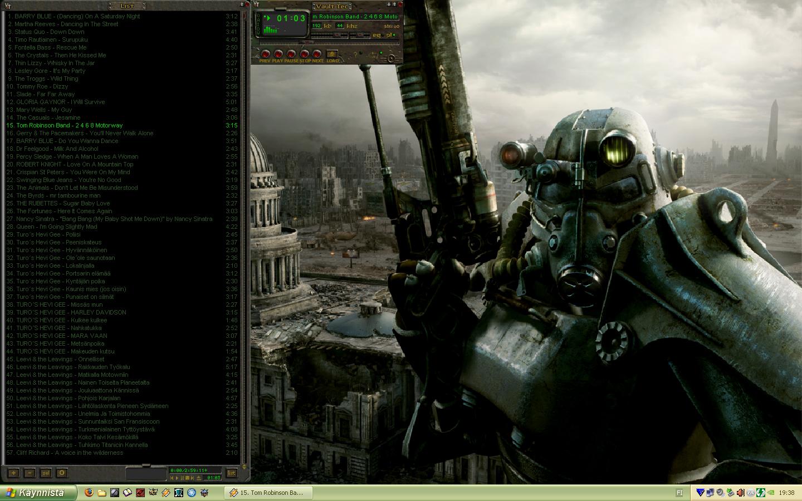Click the PLAY button in player

(278, 53)
